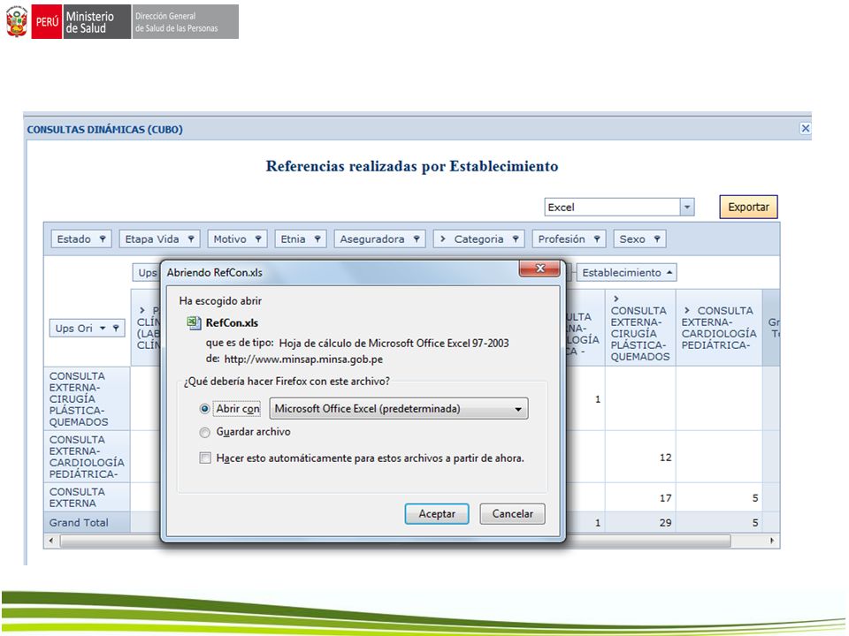Image resolution: width=849 pixels, height=636 pixels.
Task: Click the cell value '12'
Action: pyautogui.click(x=665, y=458)
